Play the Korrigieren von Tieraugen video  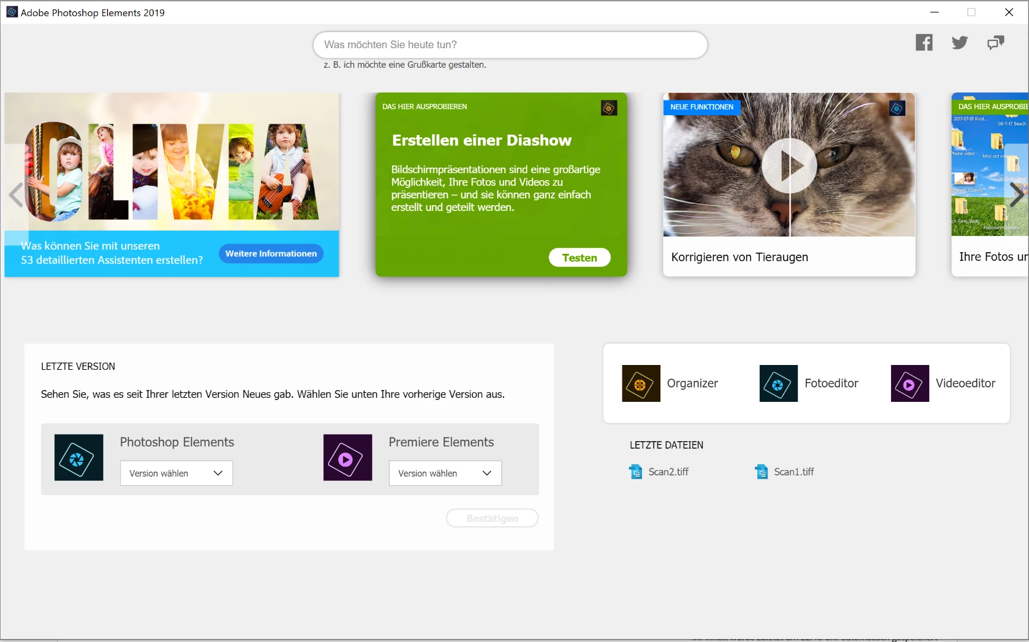(x=789, y=166)
